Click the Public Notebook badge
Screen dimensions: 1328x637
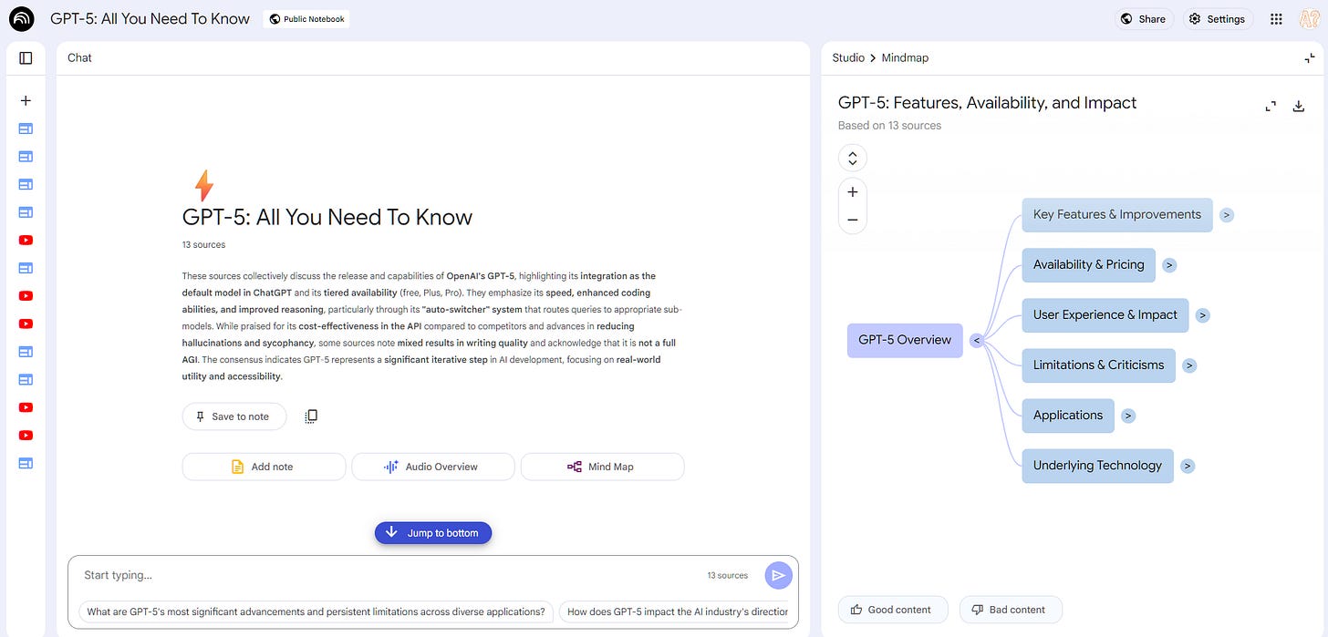(x=306, y=19)
